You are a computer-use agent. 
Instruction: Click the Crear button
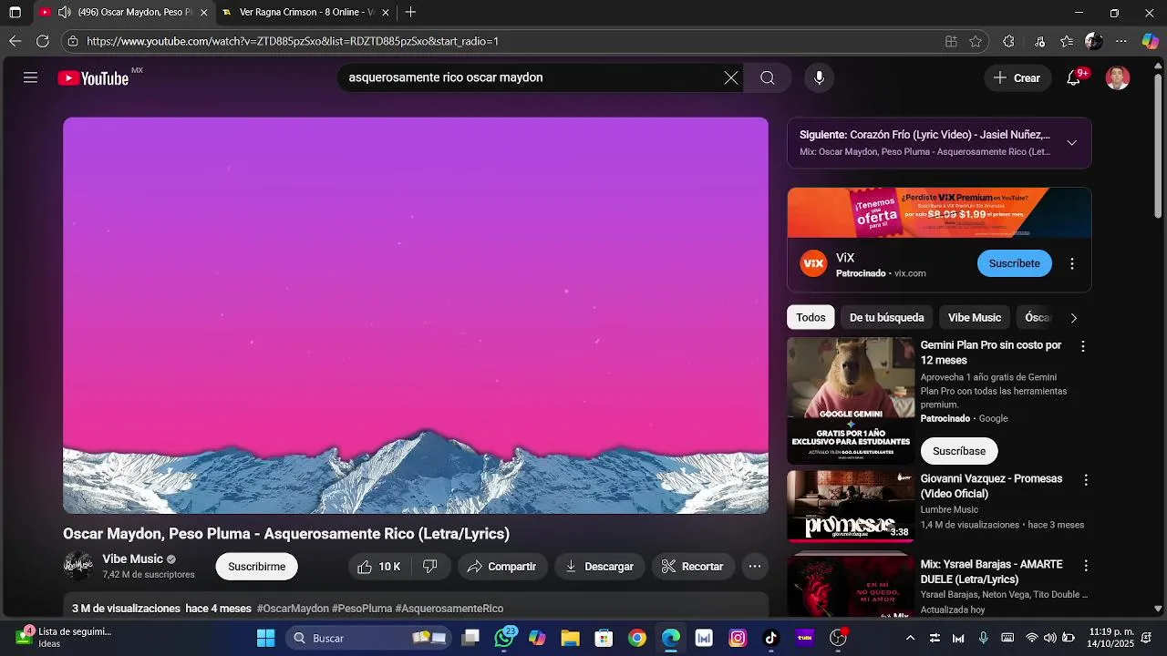pos(1017,77)
